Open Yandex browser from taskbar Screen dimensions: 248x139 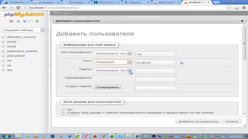click(x=86, y=136)
